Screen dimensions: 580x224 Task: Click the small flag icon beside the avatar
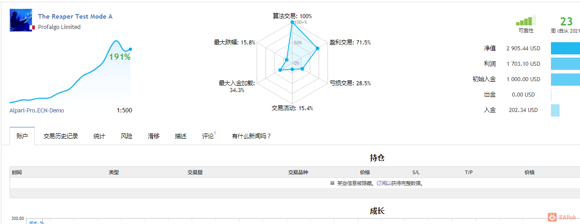click(x=32, y=28)
